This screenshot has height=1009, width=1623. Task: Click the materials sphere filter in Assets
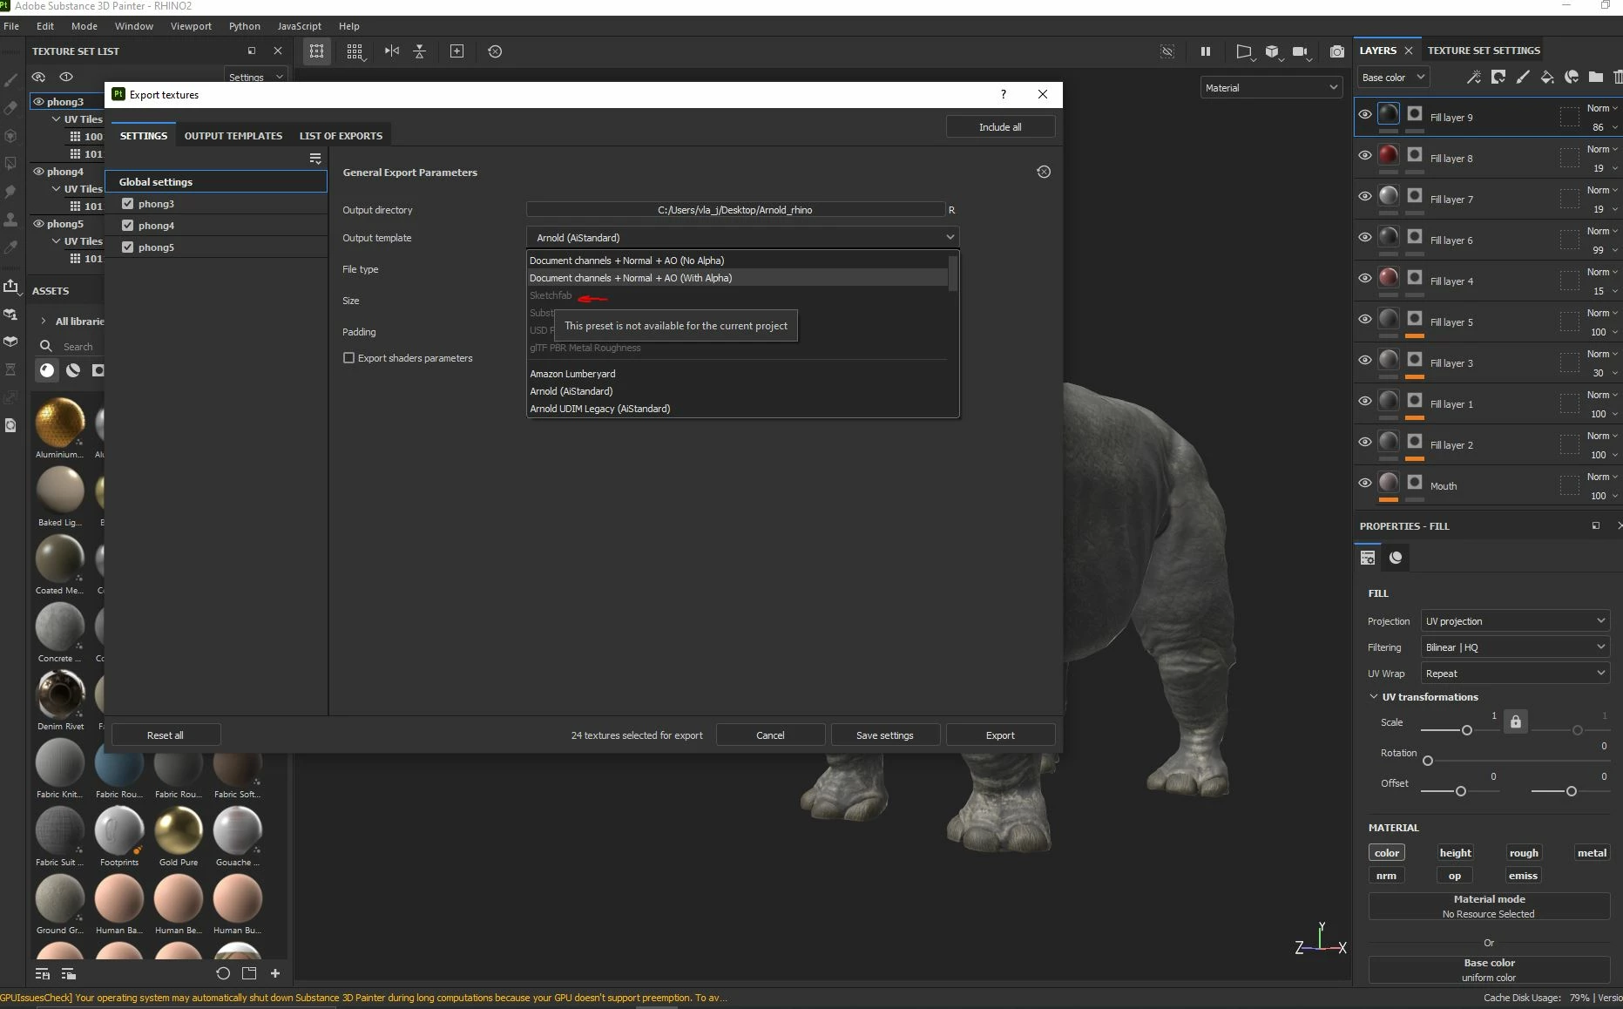(x=47, y=370)
